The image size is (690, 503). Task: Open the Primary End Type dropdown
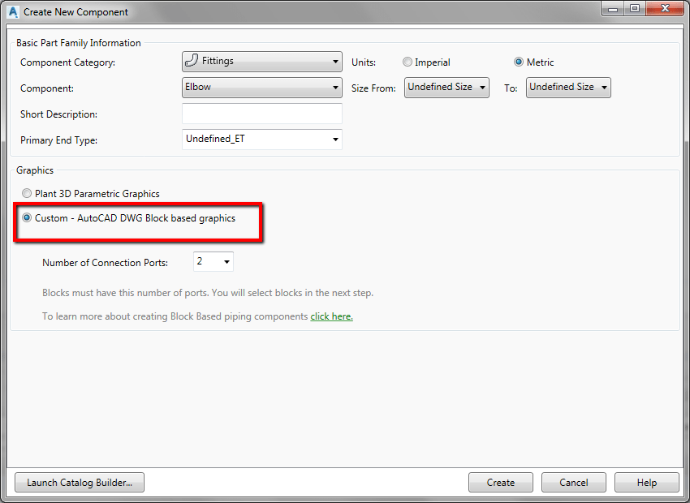point(262,140)
